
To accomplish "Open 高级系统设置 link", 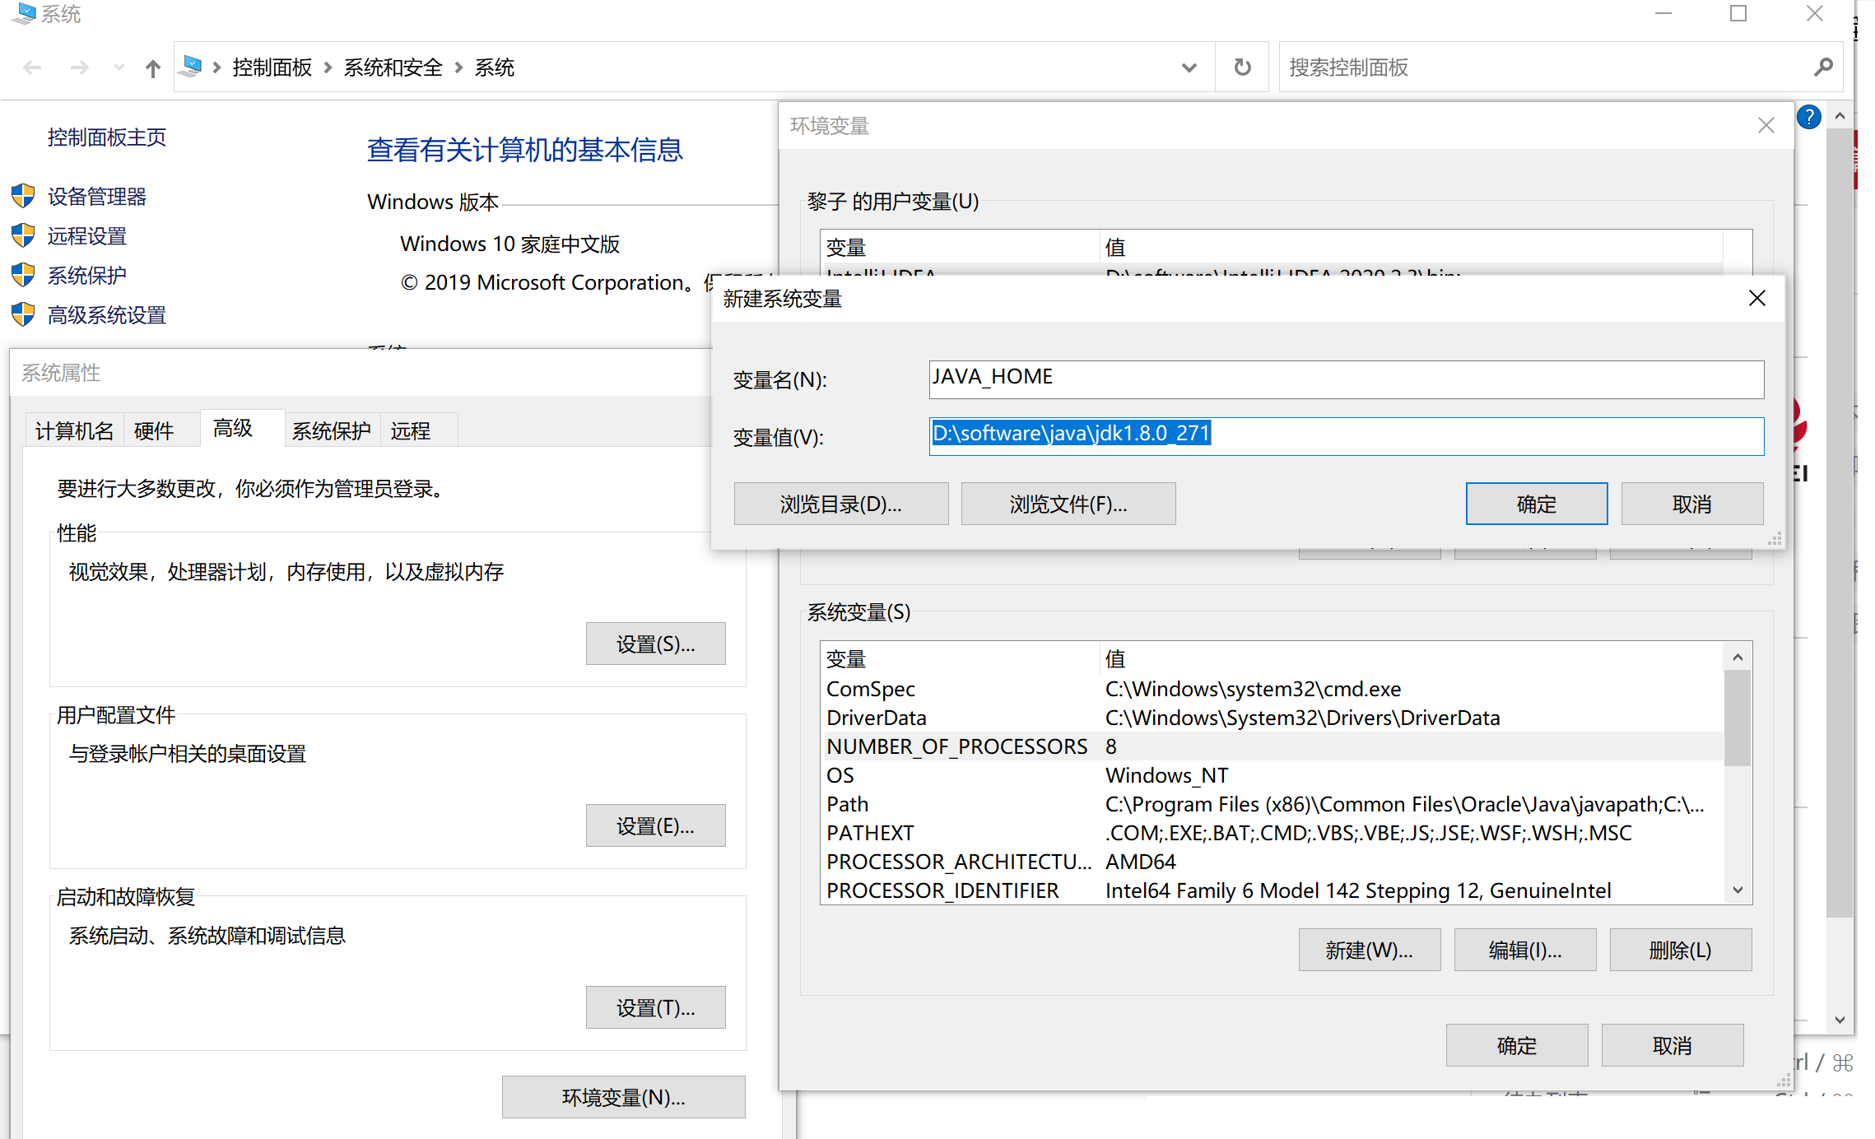I will click(106, 315).
